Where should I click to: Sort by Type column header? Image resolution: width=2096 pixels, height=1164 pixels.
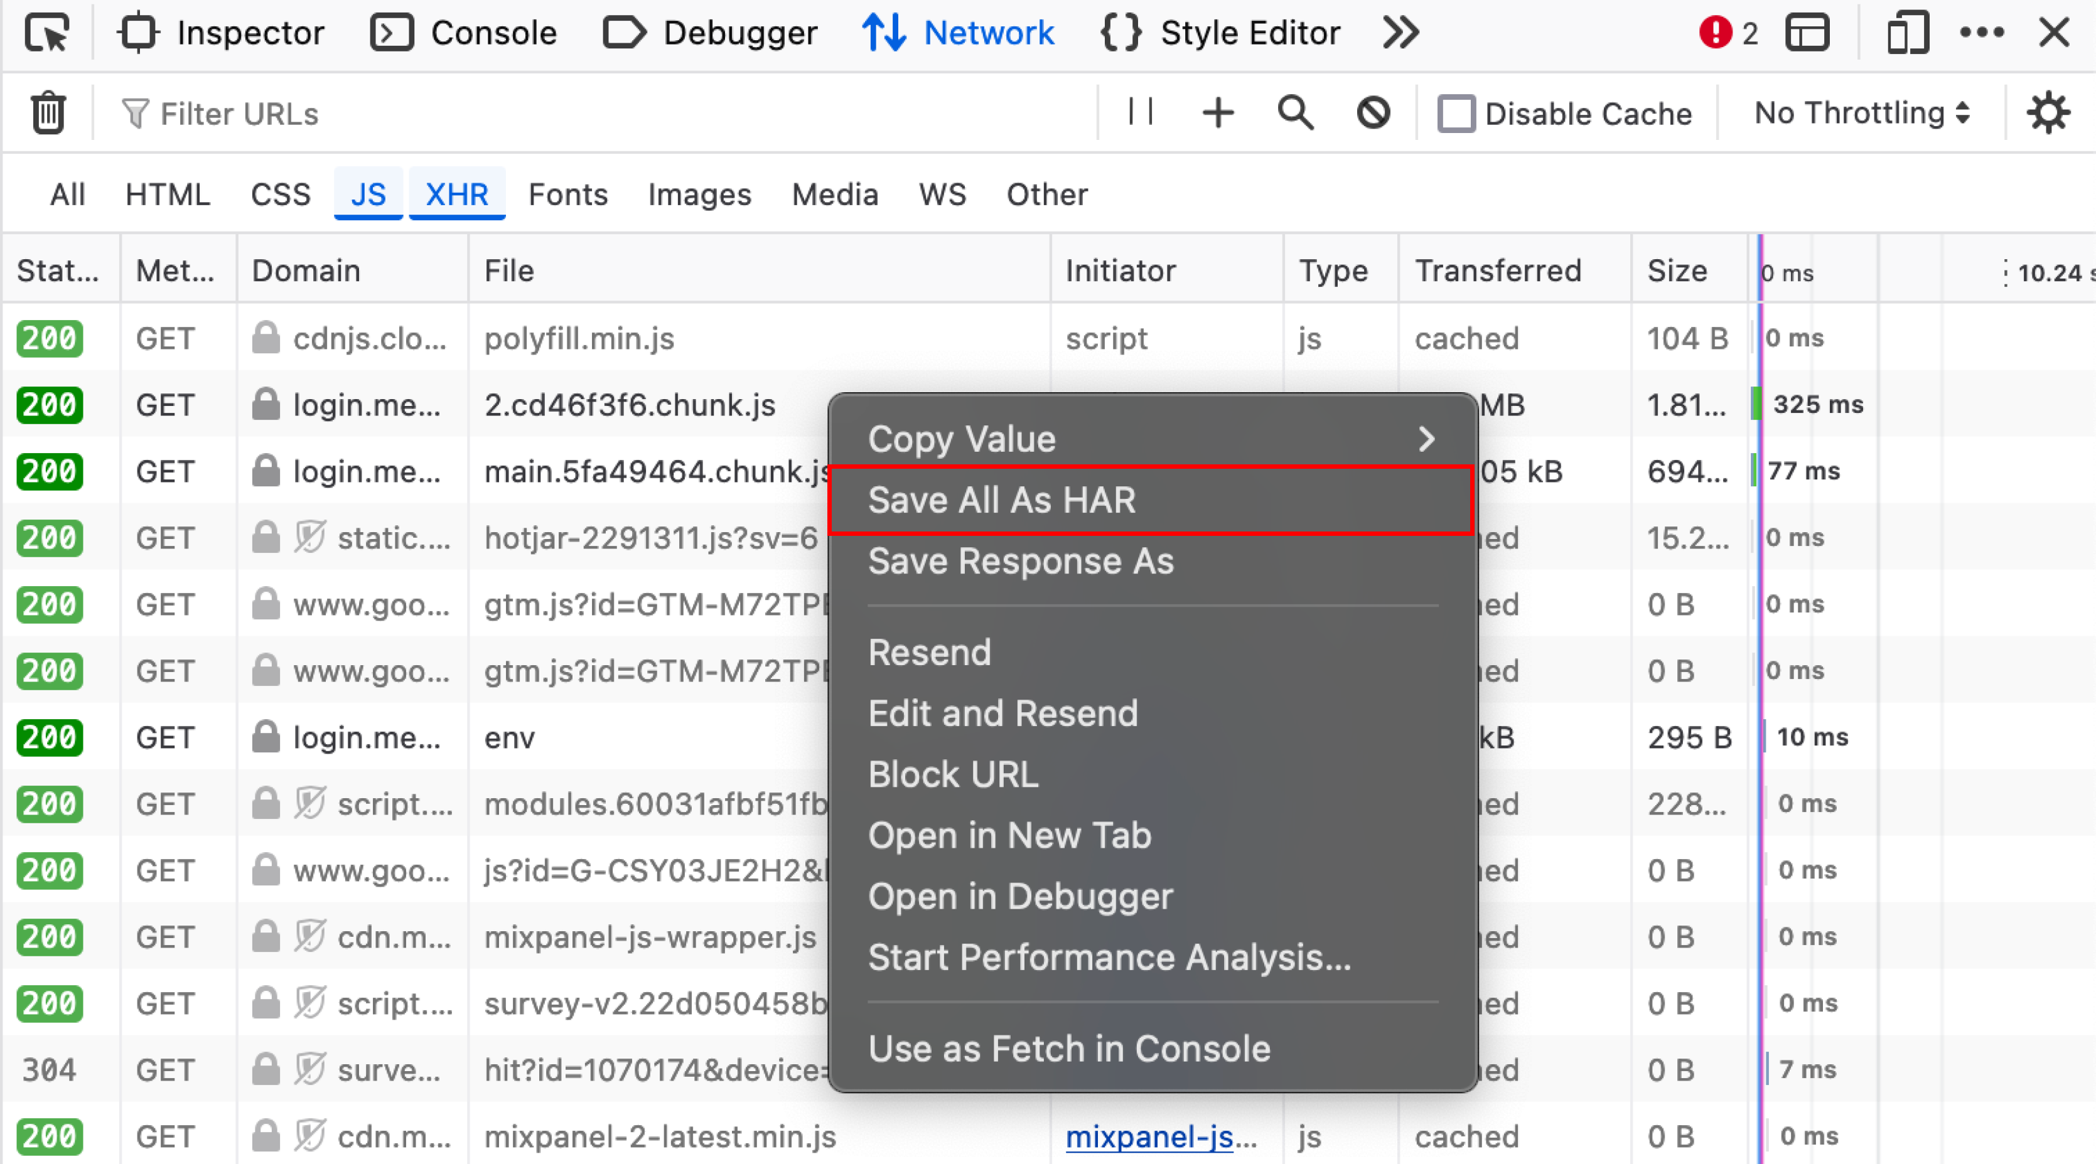[1341, 270]
